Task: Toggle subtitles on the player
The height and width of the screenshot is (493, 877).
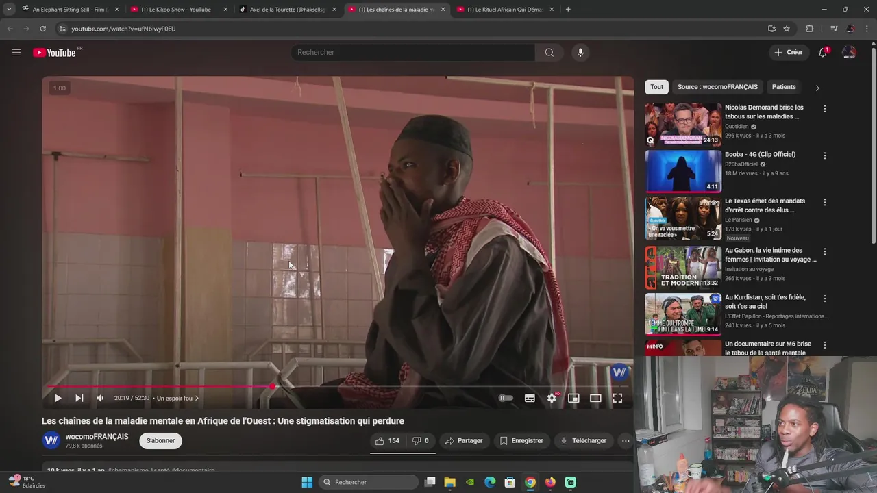Action: pos(530,398)
